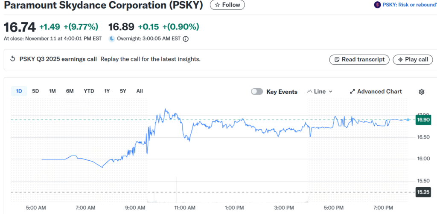Open chart settings gear icon
Screen dimensions: 437x214
422,92
